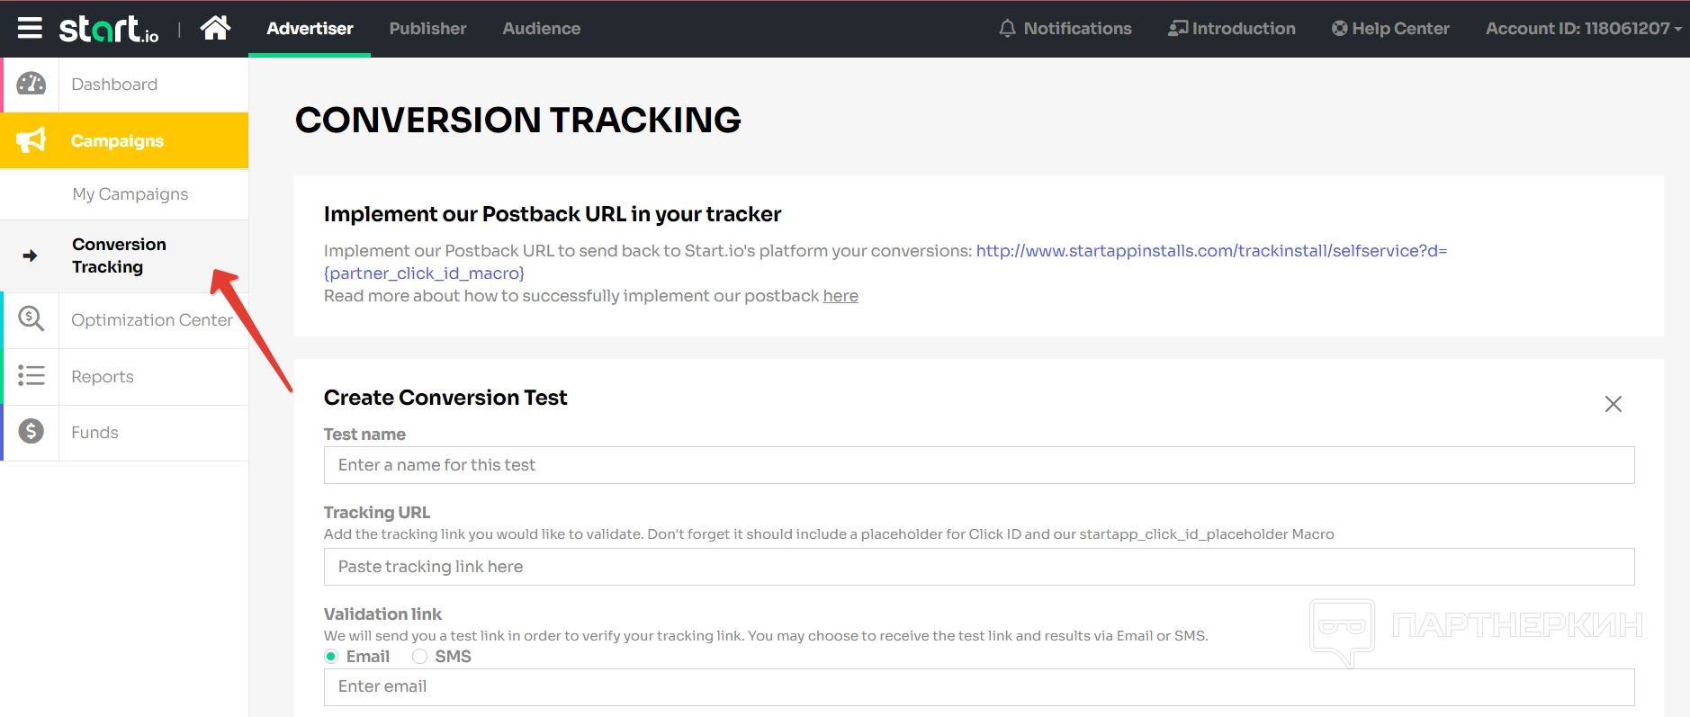Switch to the Publisher tab
This screenshot has height=717, width=1690.
(427, 28)
